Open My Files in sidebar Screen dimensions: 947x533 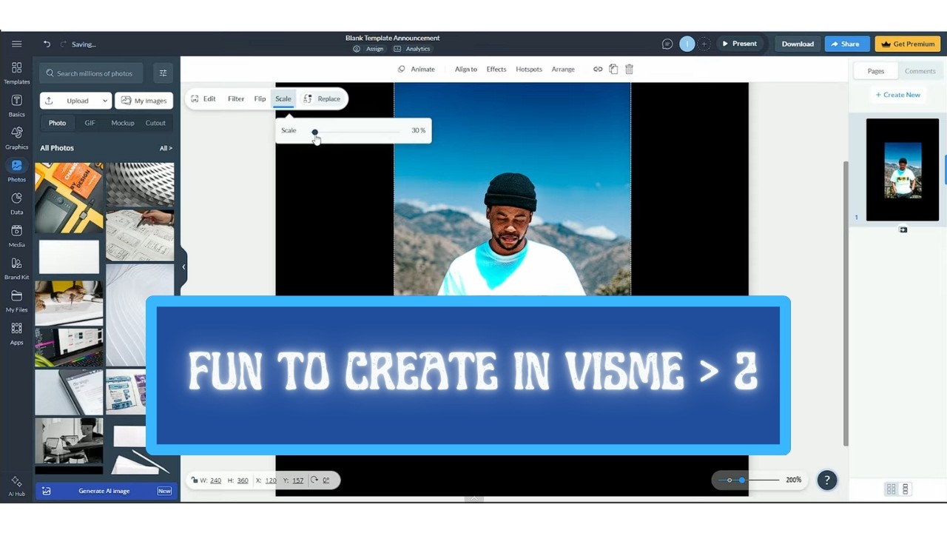coord(16,301)
